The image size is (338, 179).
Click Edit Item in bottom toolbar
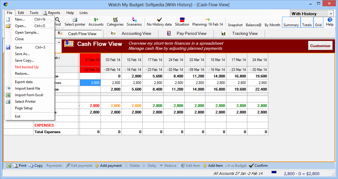191,166
